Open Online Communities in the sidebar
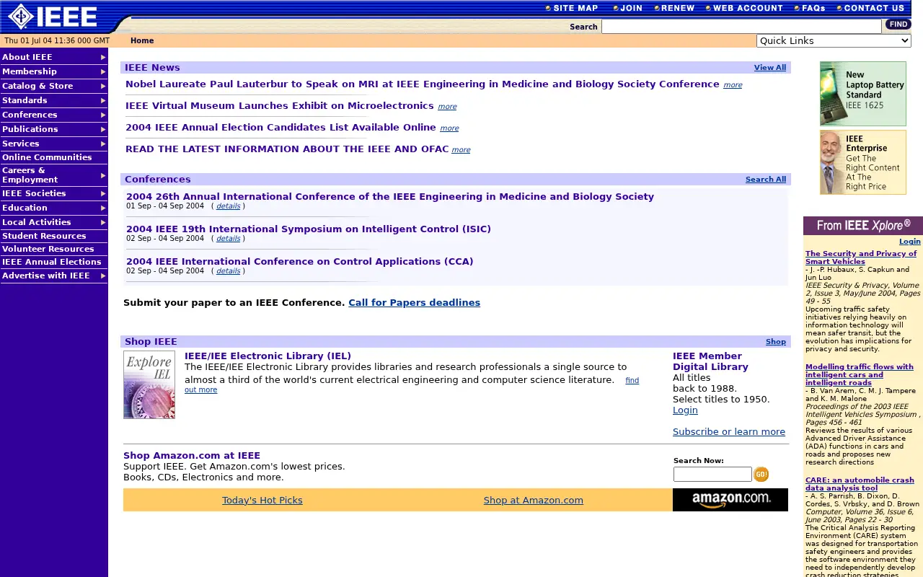The image size is (923, 577). pos(54,157)
